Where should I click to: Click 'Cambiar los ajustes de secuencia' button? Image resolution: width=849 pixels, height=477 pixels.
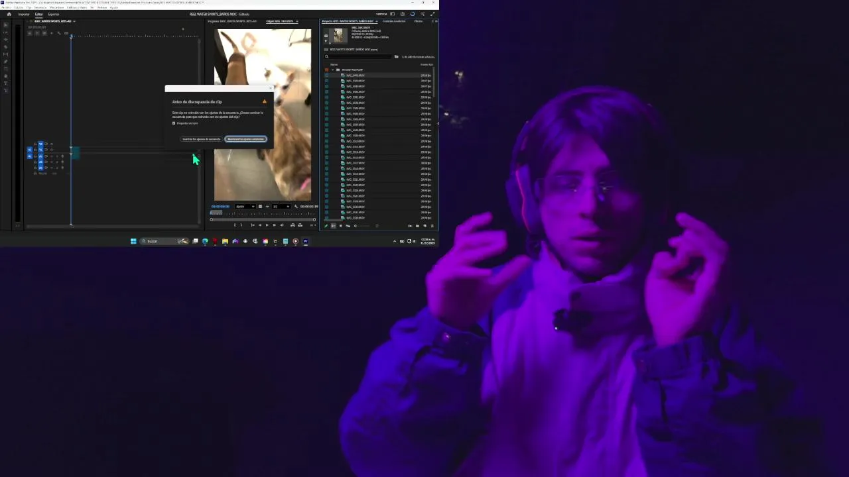coord(202,139)
